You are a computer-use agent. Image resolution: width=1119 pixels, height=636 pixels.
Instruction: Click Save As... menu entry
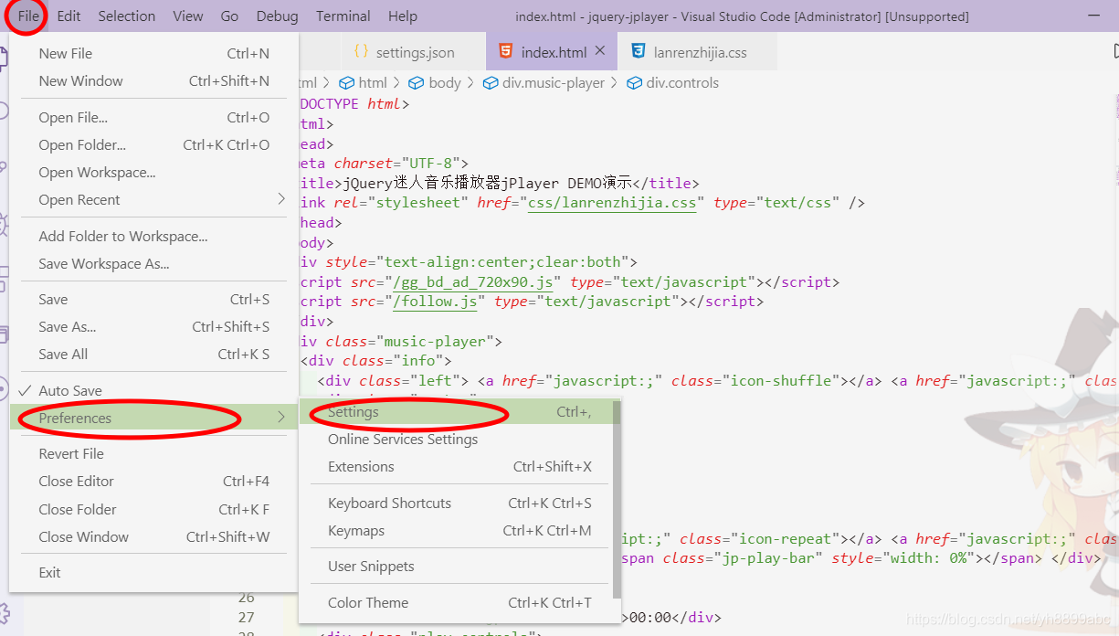[x=153, y=327]
